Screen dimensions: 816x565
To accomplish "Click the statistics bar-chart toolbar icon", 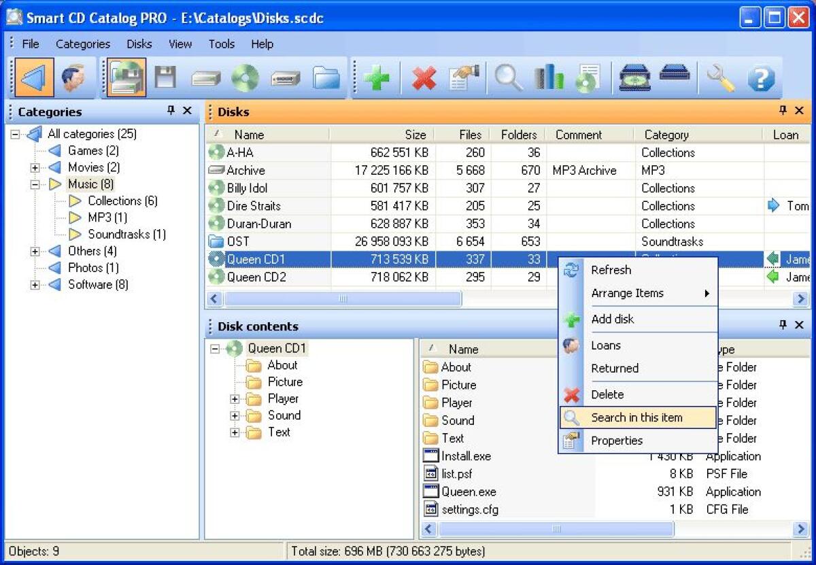I will click(x=549, y=78).
